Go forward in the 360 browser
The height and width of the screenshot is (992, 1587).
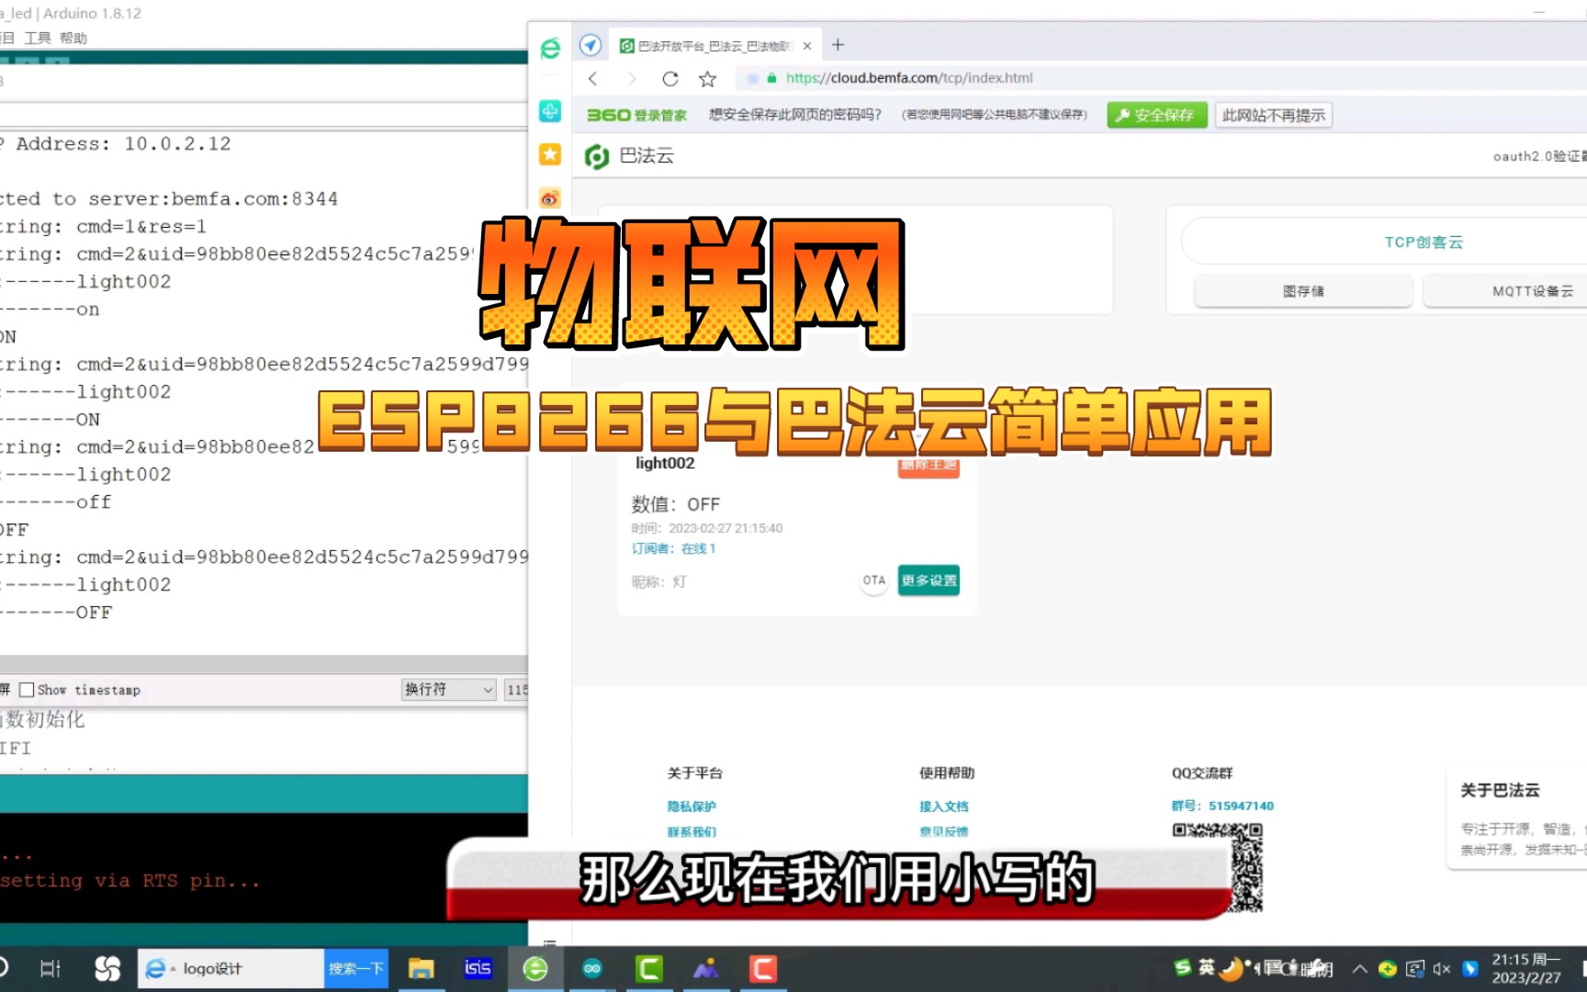coord(631,79)
